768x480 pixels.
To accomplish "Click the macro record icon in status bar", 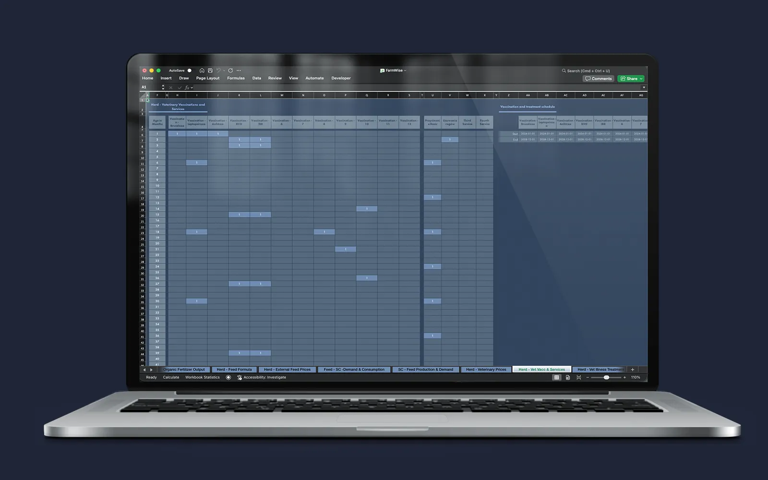I will [x=228, y=377].
